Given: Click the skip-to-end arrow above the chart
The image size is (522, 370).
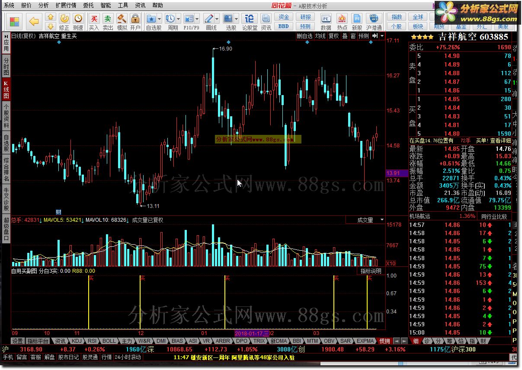Looking at the screenshot, I should tap(375, 36).
